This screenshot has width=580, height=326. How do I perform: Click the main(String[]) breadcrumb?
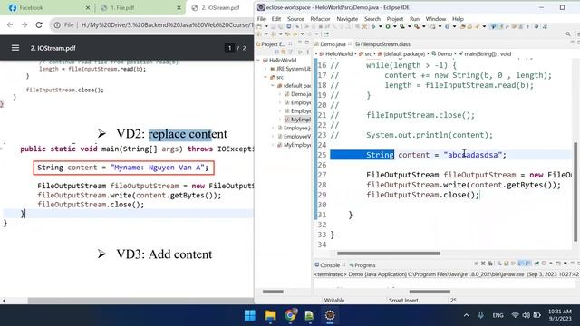[x=485, y=54]
